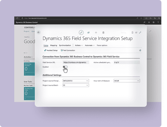Open browser split screen icon

click(x=146, y=18)
